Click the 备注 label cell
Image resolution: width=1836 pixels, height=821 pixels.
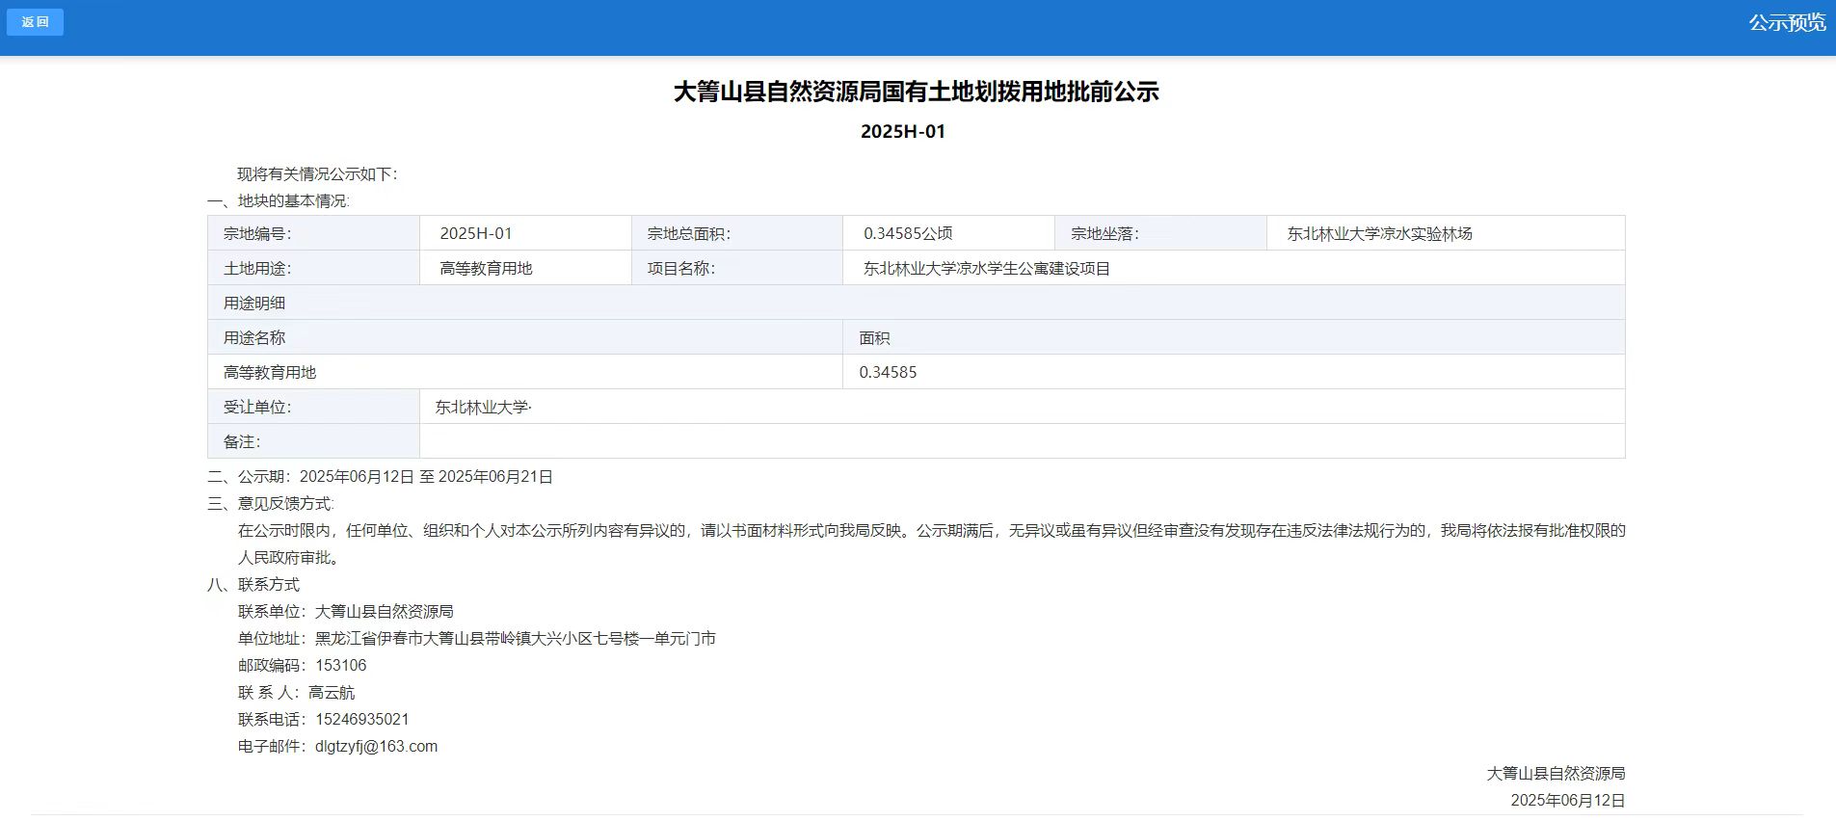313,441
